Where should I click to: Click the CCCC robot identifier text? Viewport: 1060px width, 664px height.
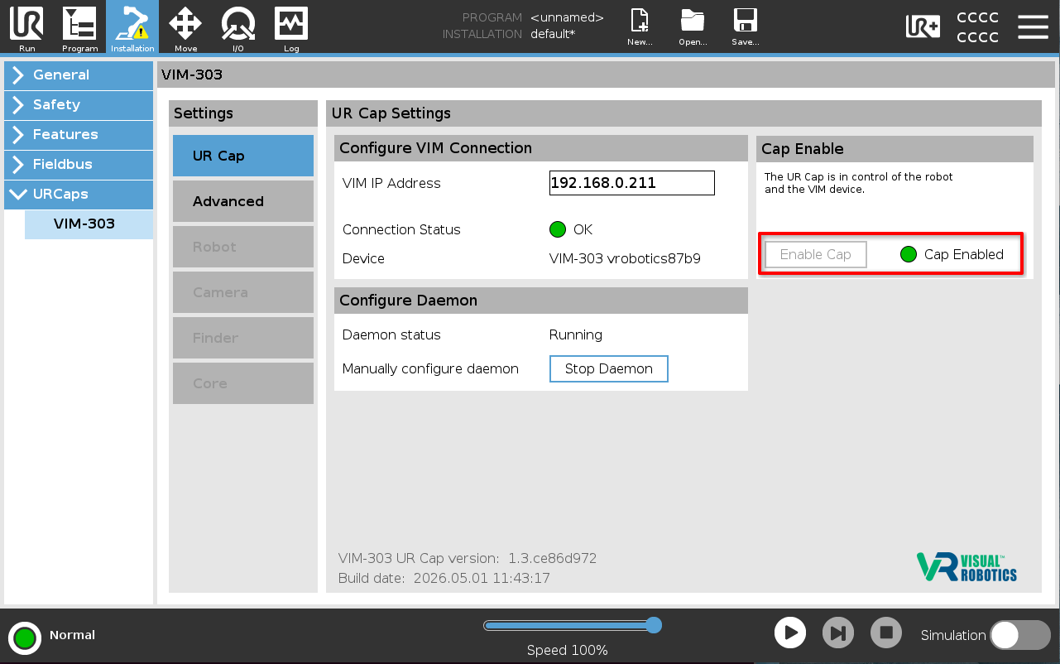(x=977, y=27)
